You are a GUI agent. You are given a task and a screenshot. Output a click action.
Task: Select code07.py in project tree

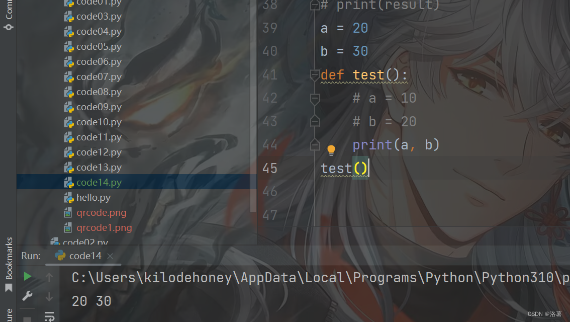click(x=99, y=77)
